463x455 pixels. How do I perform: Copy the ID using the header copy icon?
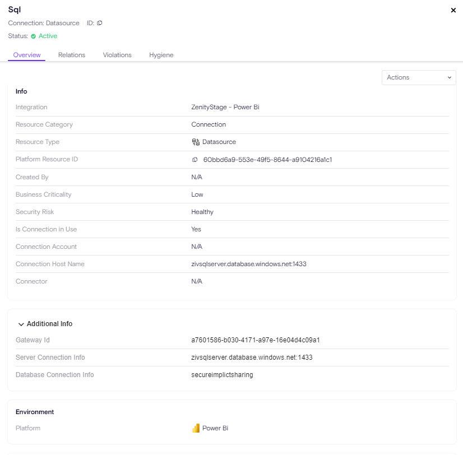[100, 23]
